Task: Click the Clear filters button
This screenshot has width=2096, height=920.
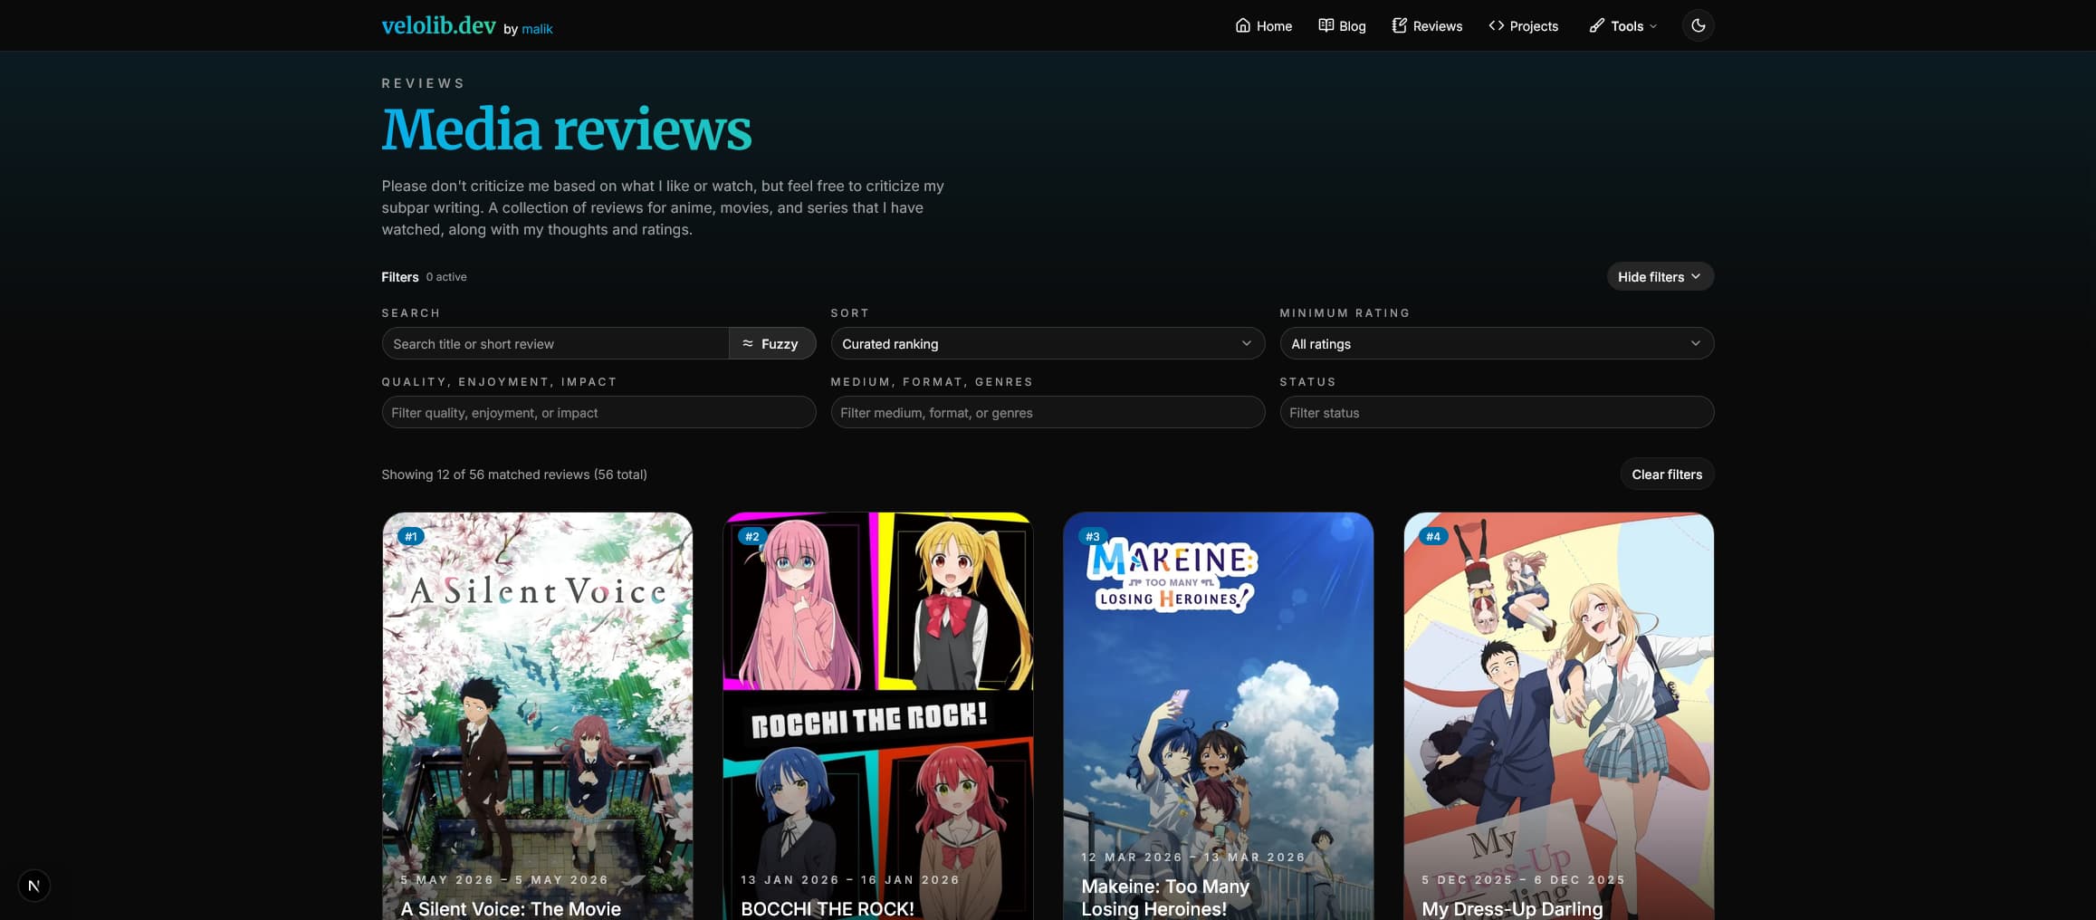Action: (1667, 474)
